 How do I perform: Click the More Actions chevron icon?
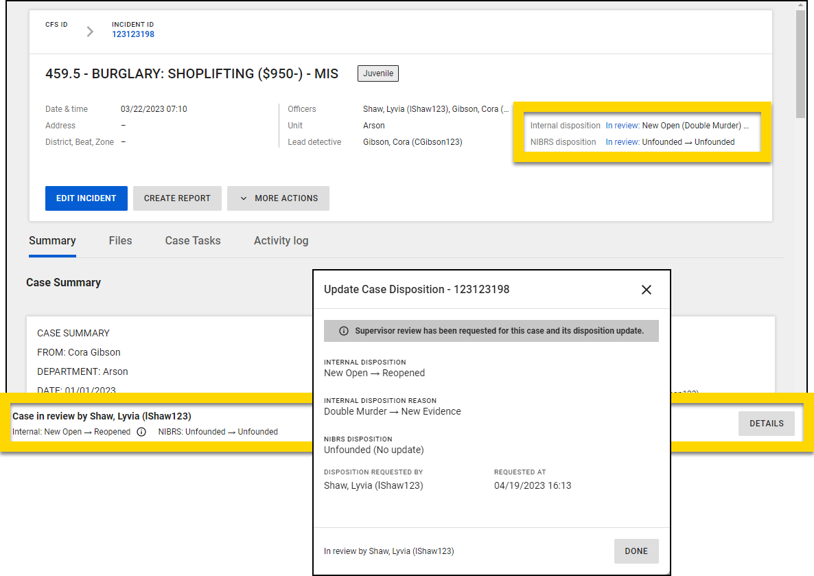[x=243, y=198]
